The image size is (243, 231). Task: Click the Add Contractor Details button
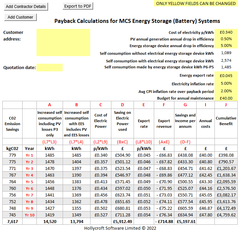coord(26,7)
